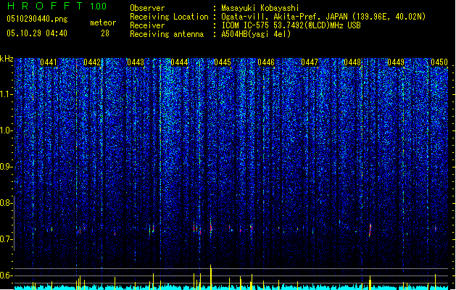Click the HROFFT 1.0.0 title text

57,6
